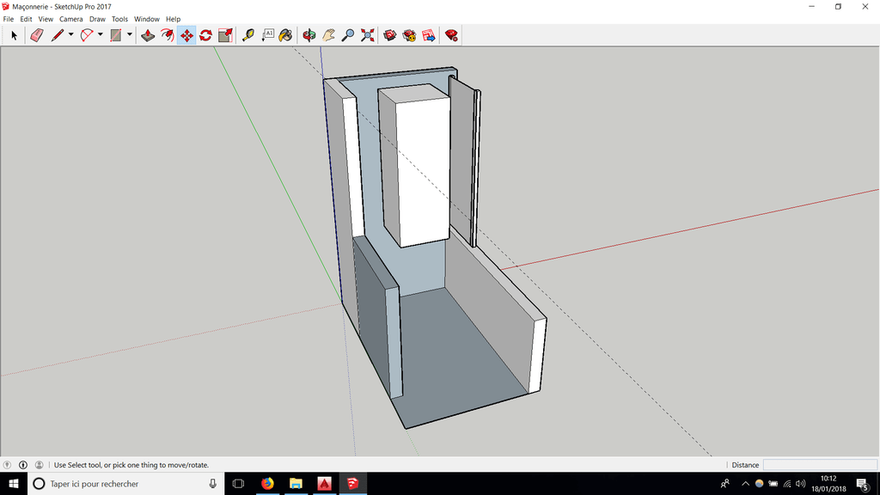Choose the Line pencil tool

tap(58, 35)
